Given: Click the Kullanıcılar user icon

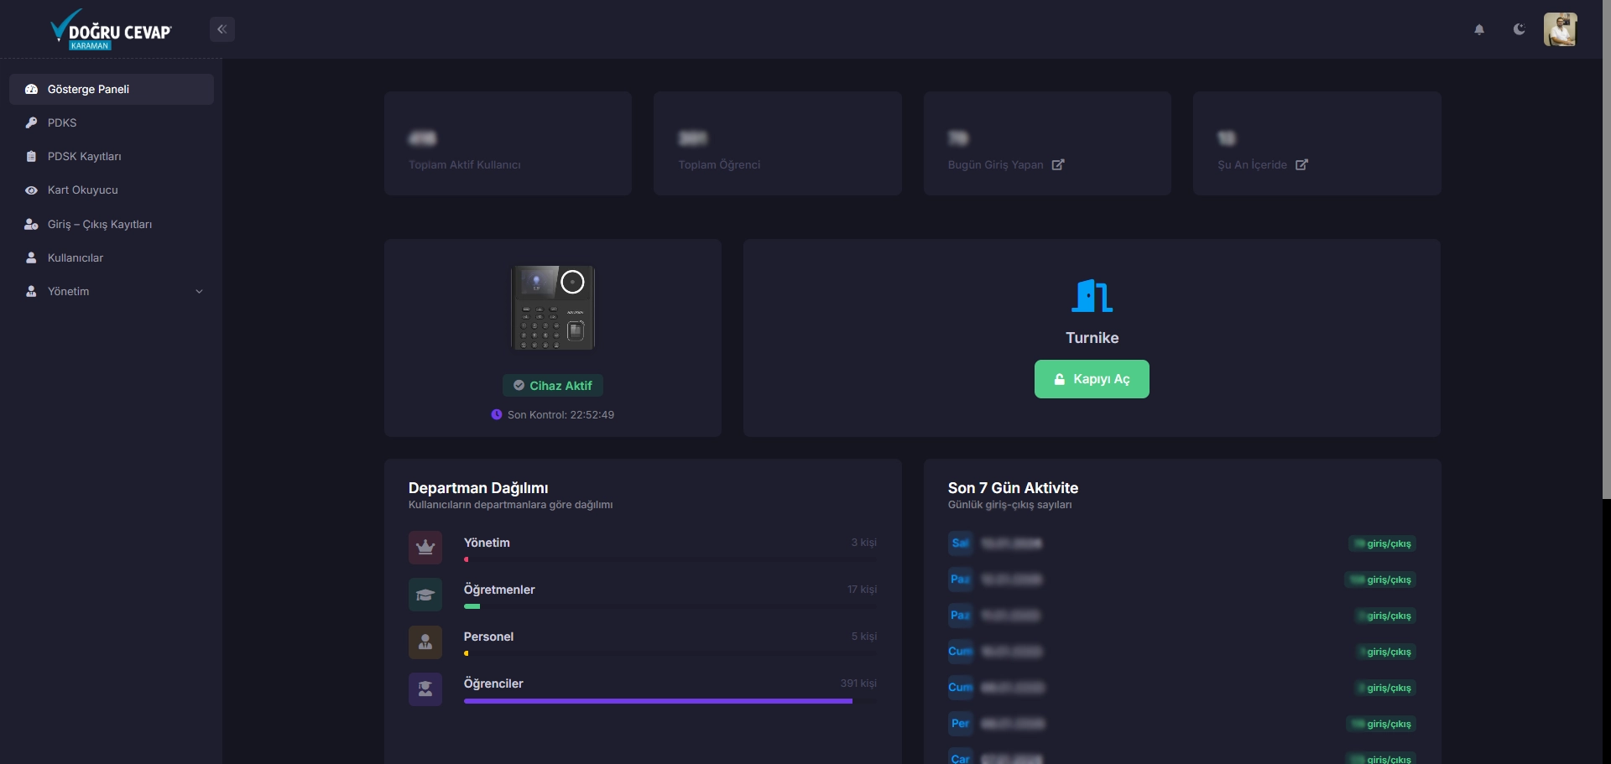Looking at the screenshot, I should [x=31, y=258].
